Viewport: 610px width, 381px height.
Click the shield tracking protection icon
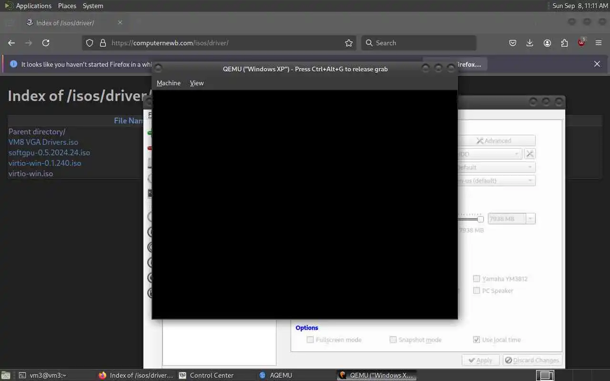tap(89, 43)
